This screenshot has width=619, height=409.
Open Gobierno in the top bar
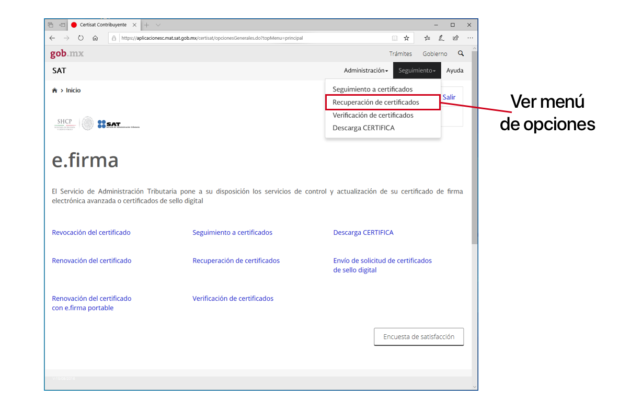(x=434, y=54)
